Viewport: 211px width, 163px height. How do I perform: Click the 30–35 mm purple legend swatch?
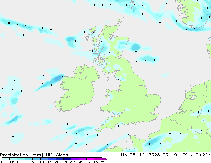75,159
